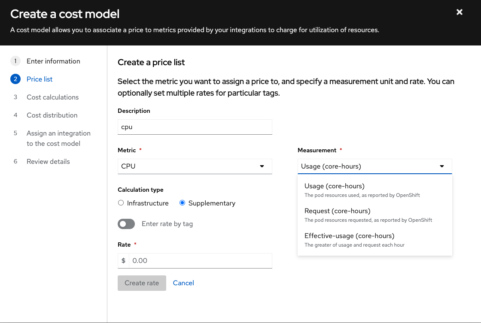Cancel creating the rate
This screenshot has height=323, width=481.
tap(183, 283)
